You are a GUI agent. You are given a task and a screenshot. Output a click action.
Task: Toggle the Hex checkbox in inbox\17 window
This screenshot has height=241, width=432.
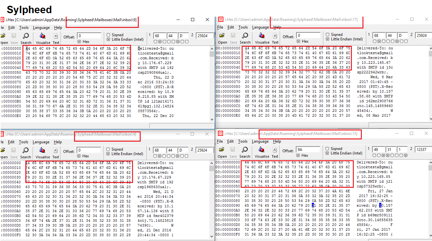298,41
